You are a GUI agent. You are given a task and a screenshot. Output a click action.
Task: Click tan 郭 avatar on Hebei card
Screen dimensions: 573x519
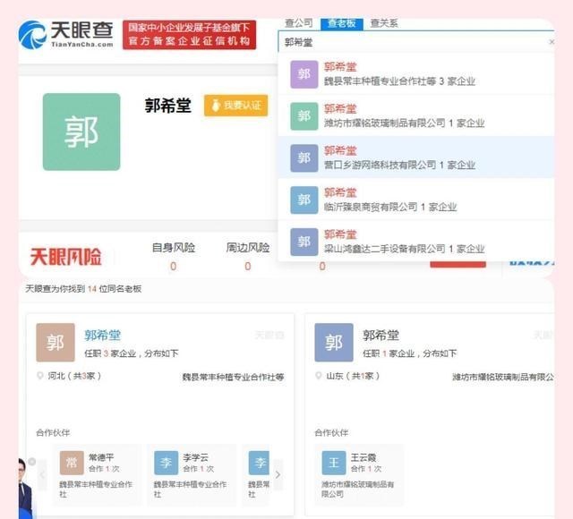click(x=56, y=343)
